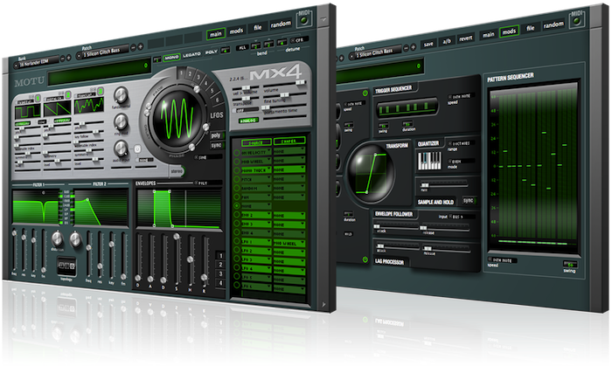Click the second filter section knob
This screenshot has height=380, width=612.
point(75,238)
